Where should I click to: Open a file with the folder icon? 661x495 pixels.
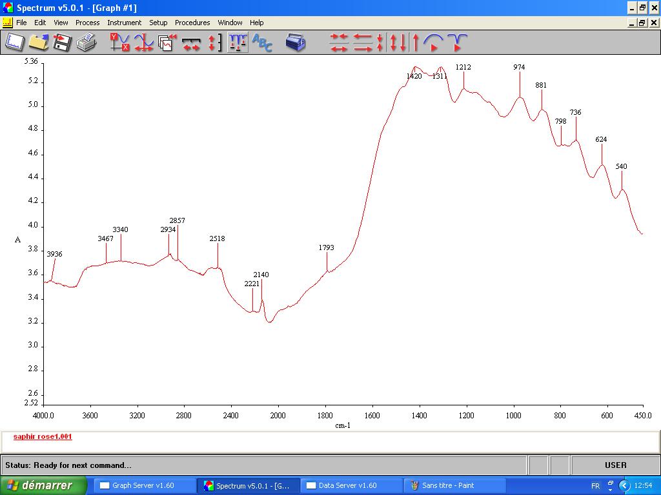click(x=39, y=43)
